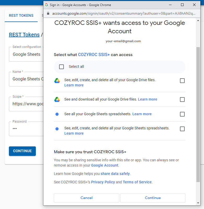
Task: Click into the Password field
Action: click(26, 129)
